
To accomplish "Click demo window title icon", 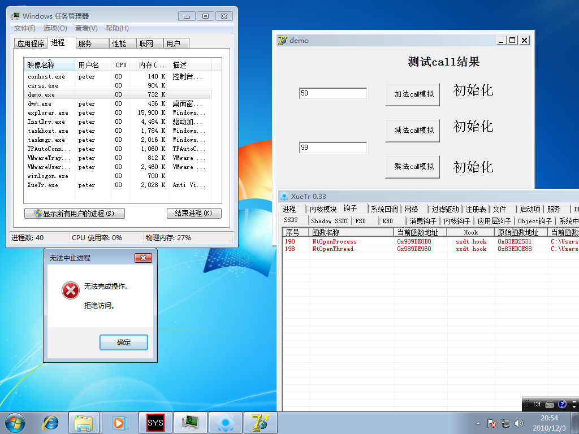I will click(283, 40).
